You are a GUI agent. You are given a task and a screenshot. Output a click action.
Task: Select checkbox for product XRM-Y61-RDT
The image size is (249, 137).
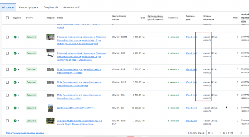(x=7, y=53)
